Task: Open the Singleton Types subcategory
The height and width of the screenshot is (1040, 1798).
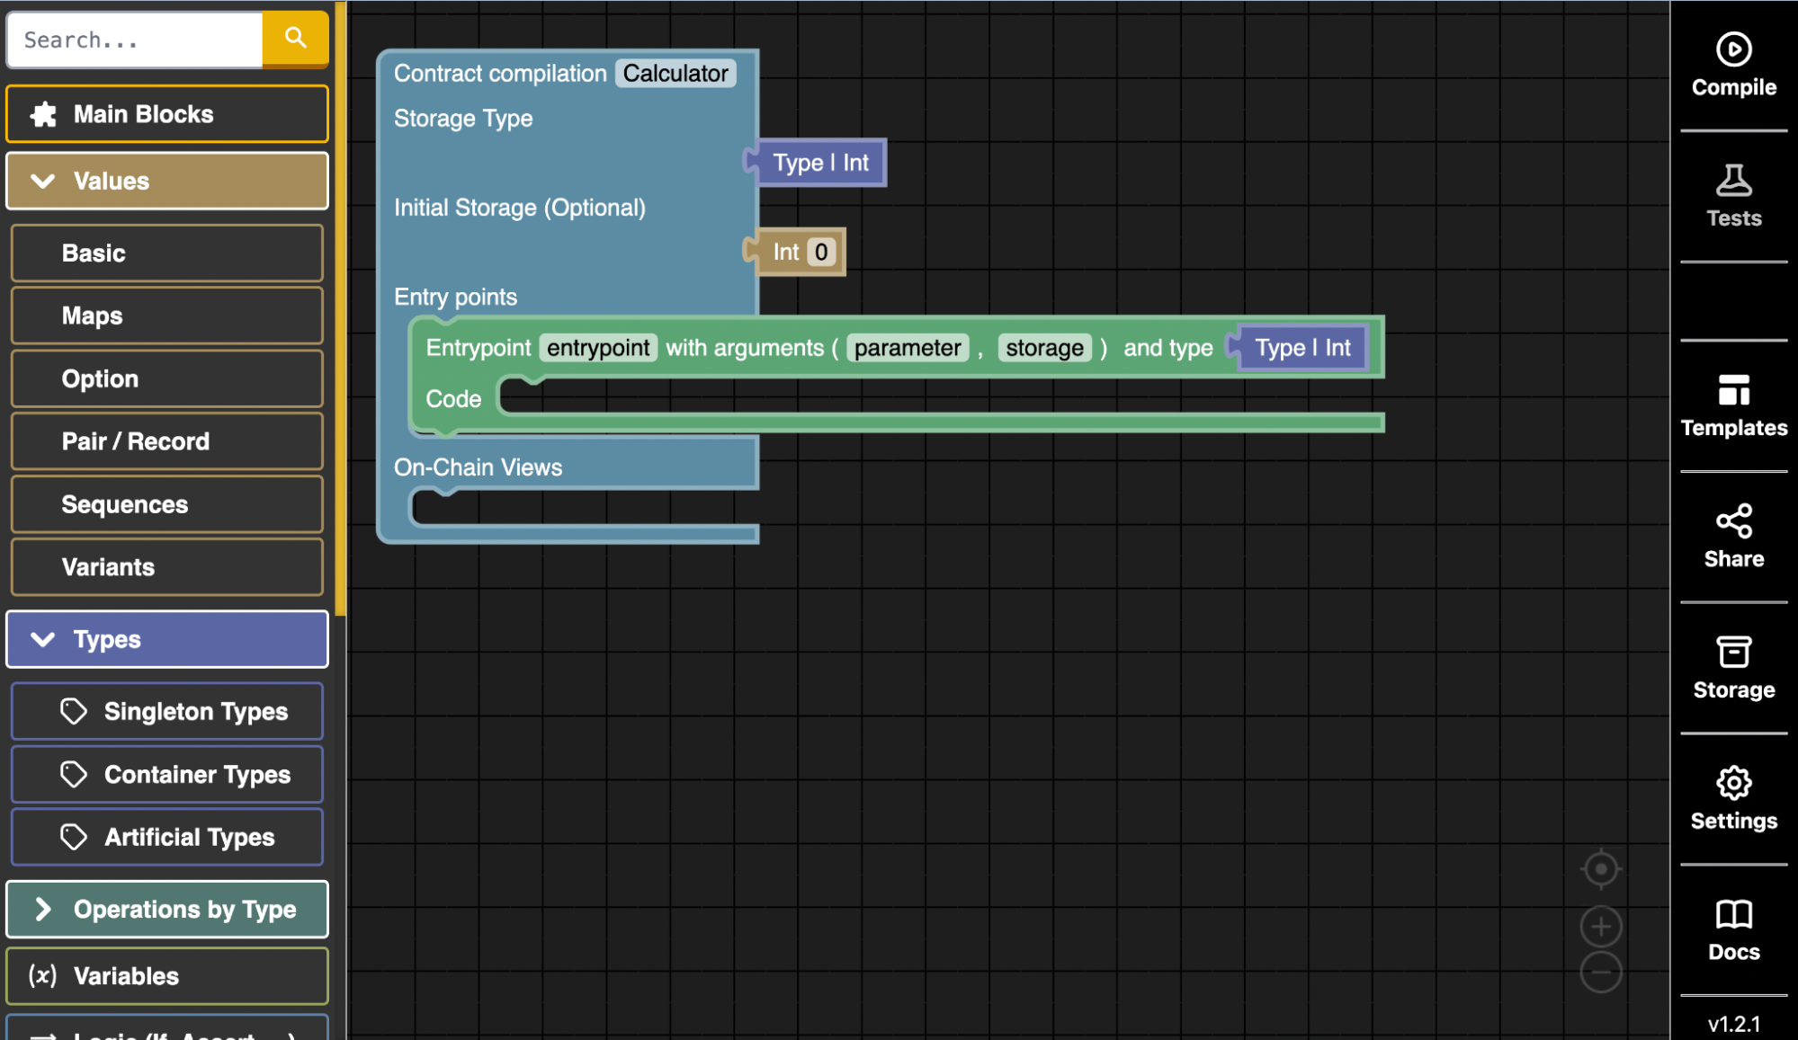Action: [x=167, y=711]
